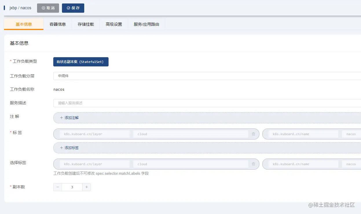Viewport: 361px width, 214px height.
Task: Select the 有状态副本集 (StatefulSet) type button
Action: [81, 62]
